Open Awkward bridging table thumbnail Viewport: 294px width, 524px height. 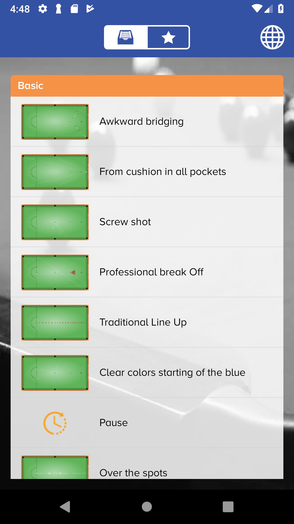55,122
